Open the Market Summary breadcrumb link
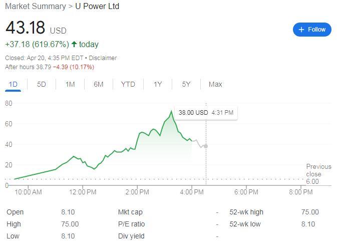The height and width of the screenshot is (245, 342). coord(35,7)
